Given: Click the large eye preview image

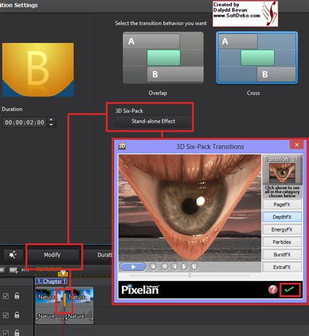Looking at the screenshot, I should coord(190,208).
